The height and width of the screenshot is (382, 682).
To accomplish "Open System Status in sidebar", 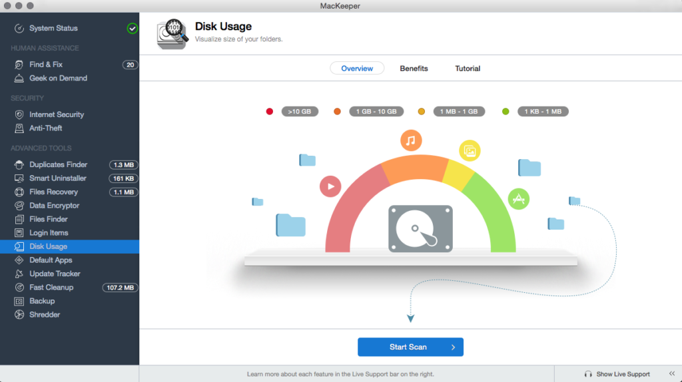I will click(x=53, y=28).
